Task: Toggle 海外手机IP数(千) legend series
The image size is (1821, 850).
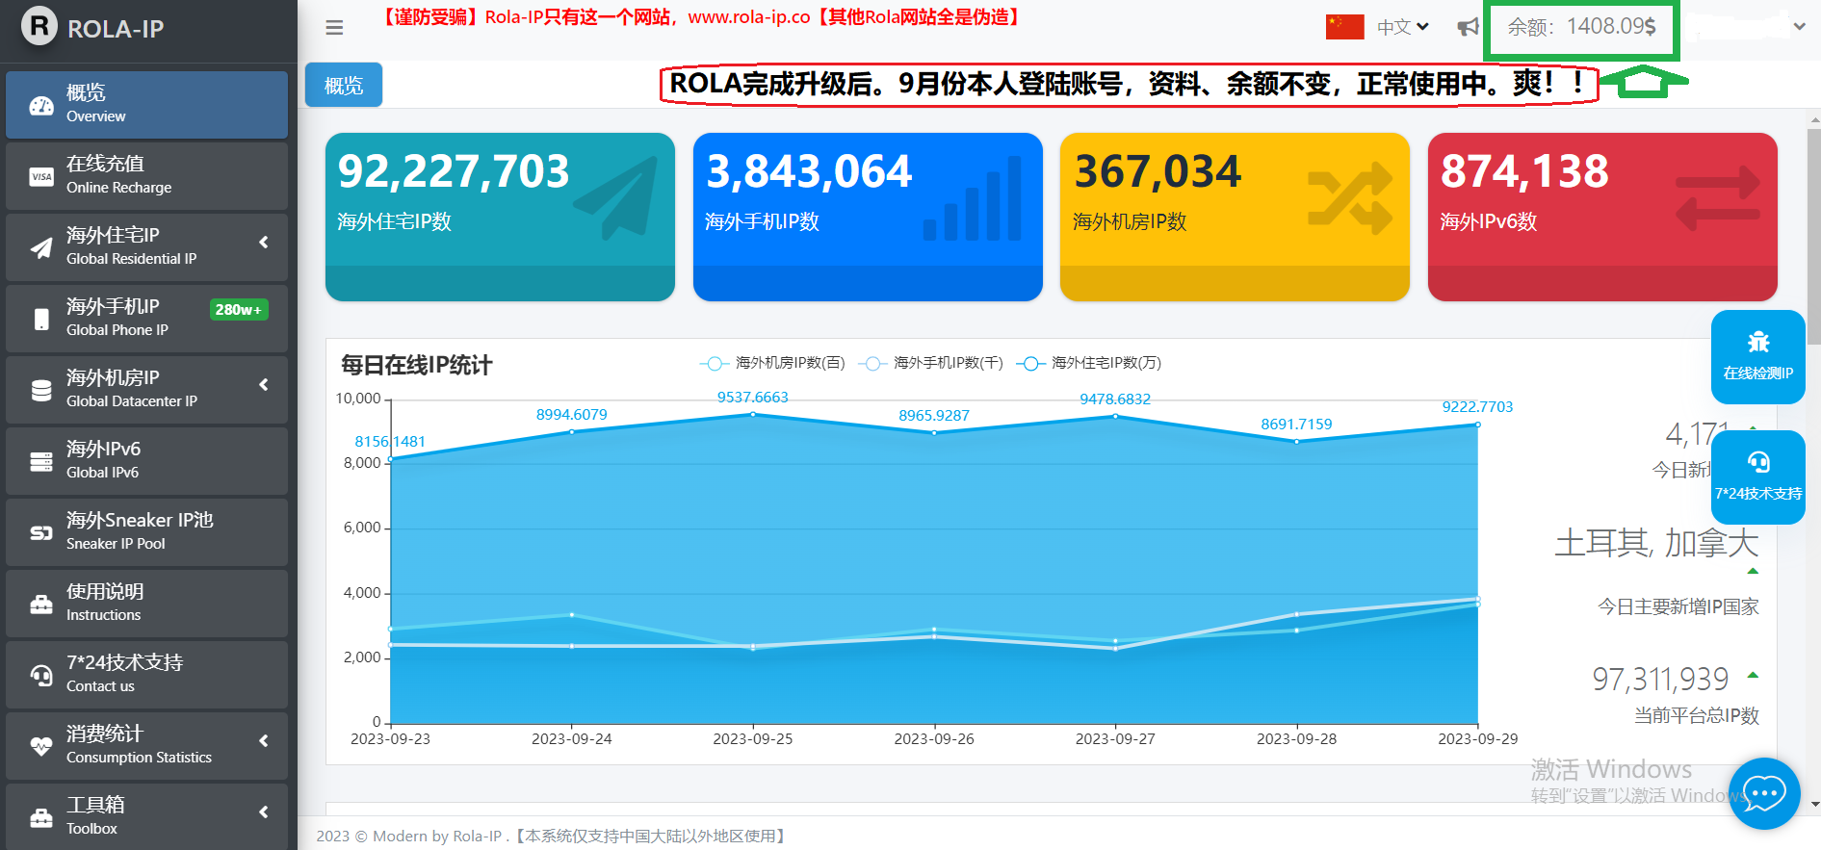Action: click(x=930, y=363)
